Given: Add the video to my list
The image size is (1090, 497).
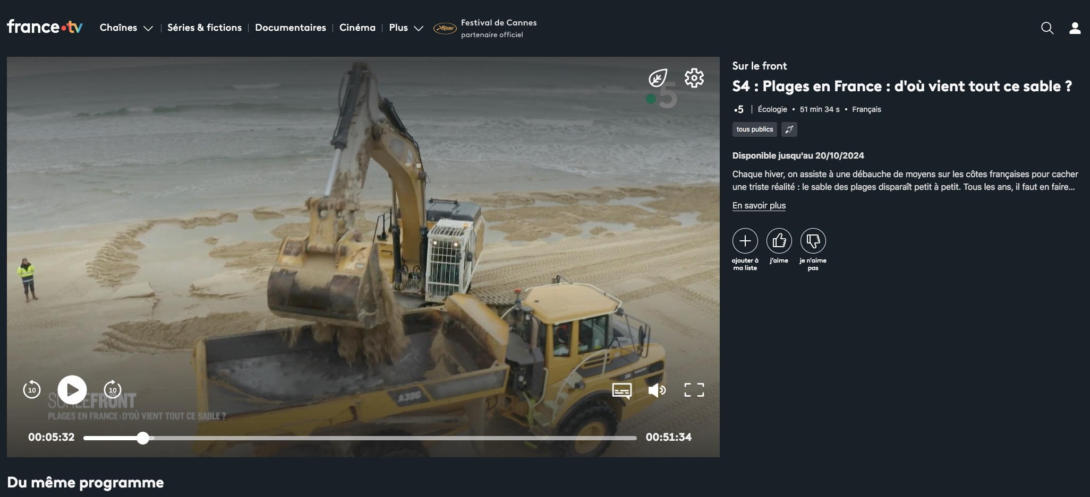Looking at the screenshot, I should (745, 241).
